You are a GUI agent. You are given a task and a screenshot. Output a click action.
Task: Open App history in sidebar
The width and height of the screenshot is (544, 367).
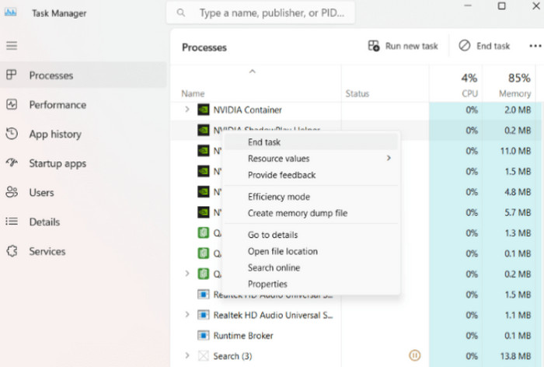click(54, 135)
